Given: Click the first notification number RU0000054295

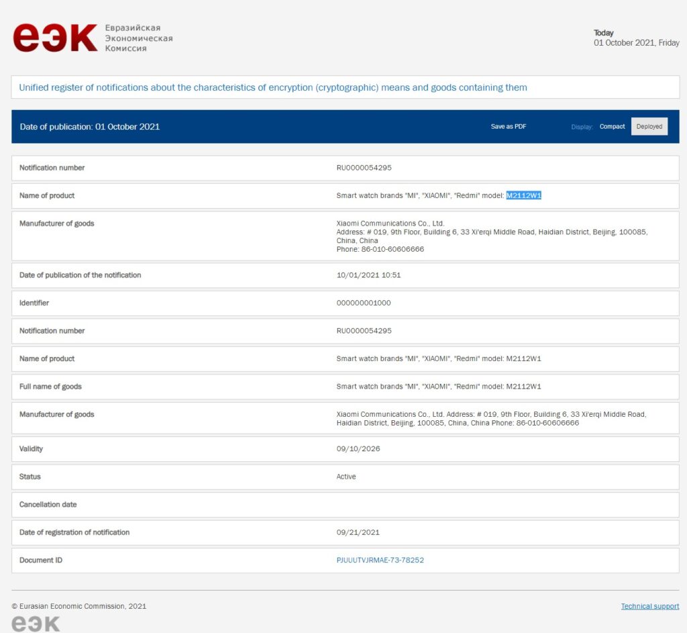Looking at the screenshot, I should tap(364, 168).
